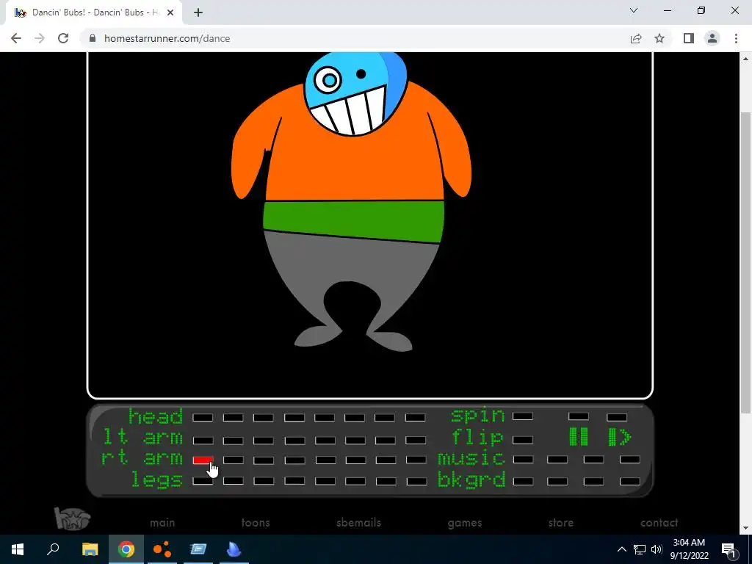
Task: Show hidden system tray icons
Action: pos(621,549)
